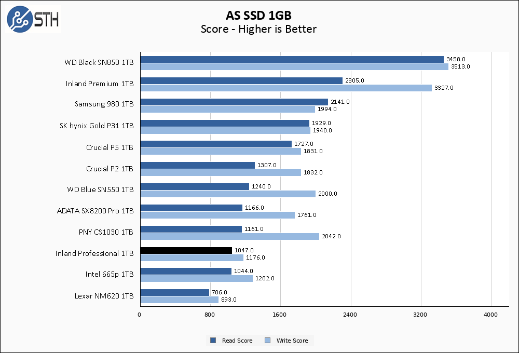The width and height of the screenshot is (519, 353).
Task: Click the Samsung 980 read score bar
Action: click(235, 102)
